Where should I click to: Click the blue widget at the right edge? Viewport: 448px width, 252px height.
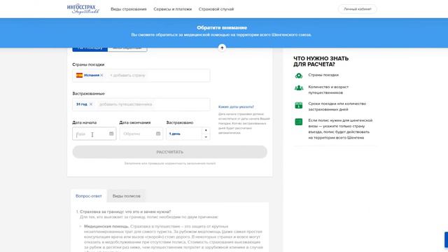coord(446,239)
